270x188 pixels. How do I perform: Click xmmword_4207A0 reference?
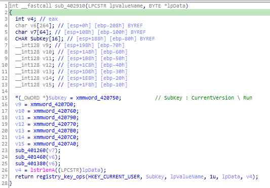[55, 144]
